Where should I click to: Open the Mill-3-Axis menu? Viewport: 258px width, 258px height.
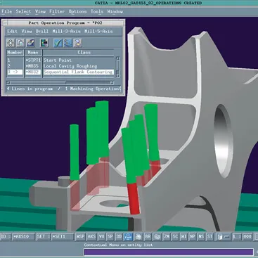(66, 31)
